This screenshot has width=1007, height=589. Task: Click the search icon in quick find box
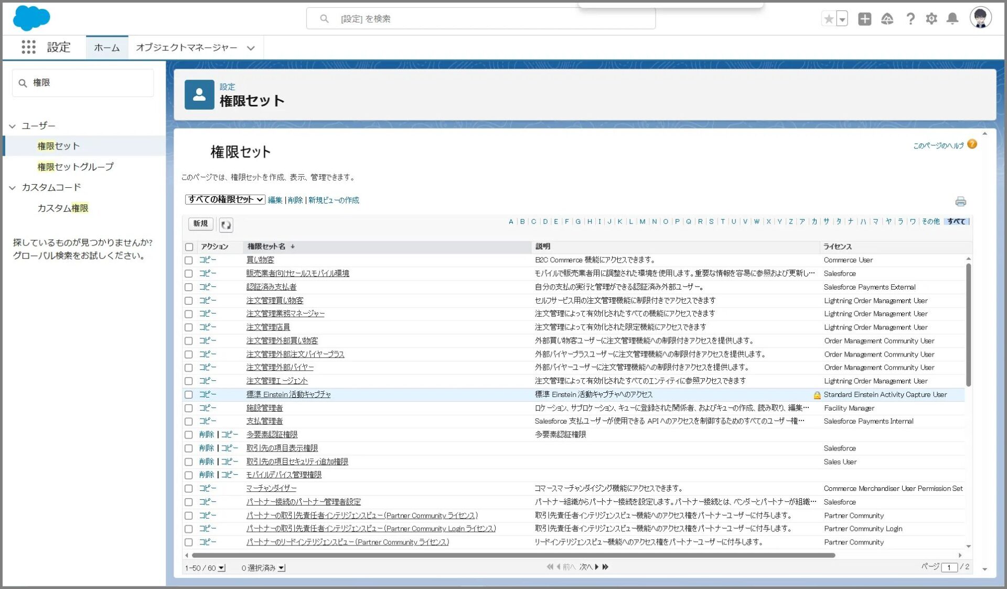[x=23, y=83]
